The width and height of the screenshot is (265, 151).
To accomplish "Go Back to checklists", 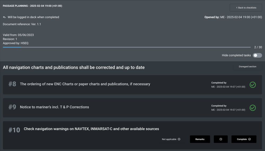I will click(246, 8).
